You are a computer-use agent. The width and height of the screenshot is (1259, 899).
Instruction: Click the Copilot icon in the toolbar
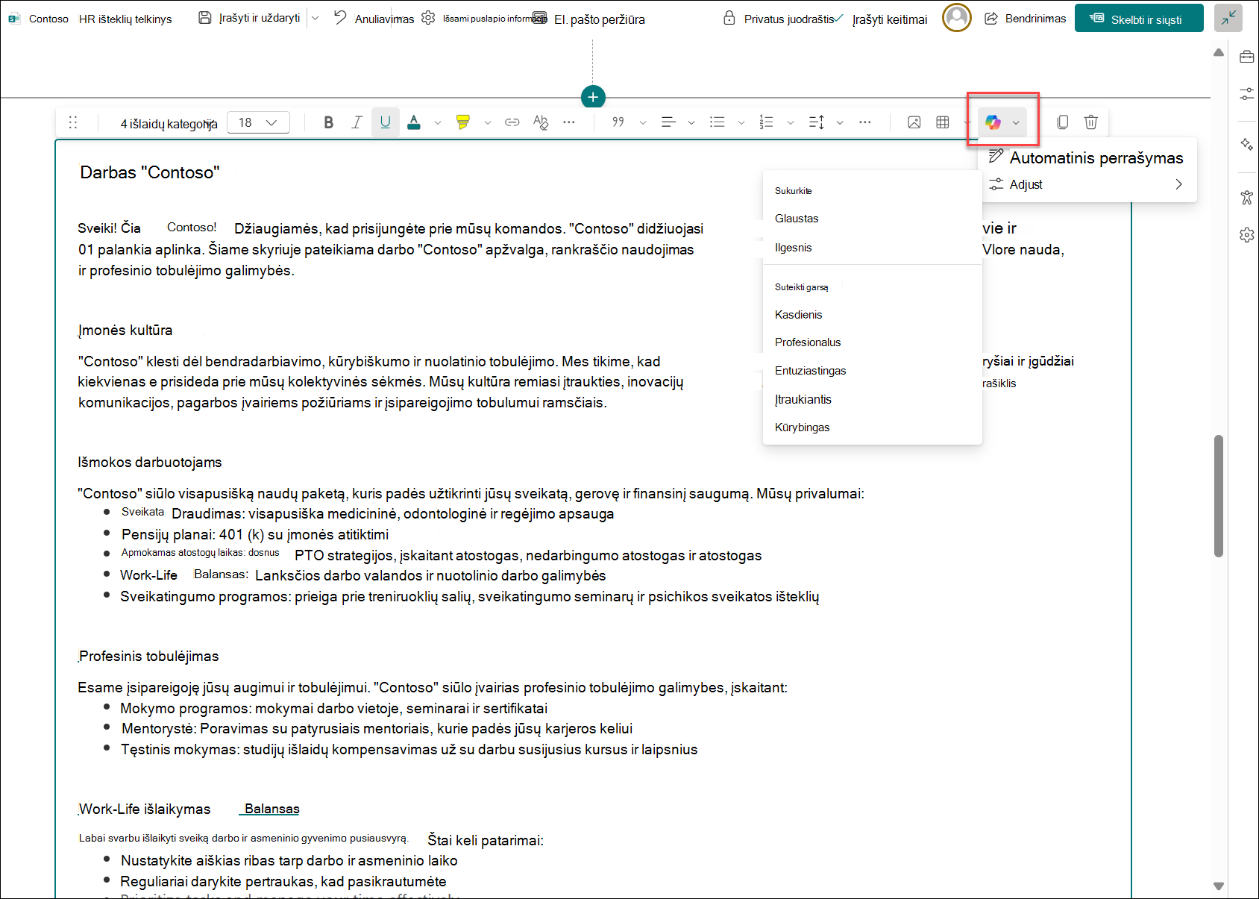pos(993,122)
